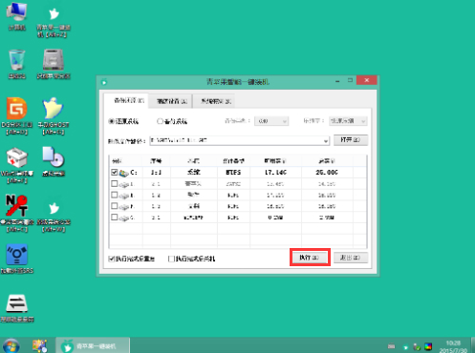The image size is (475, 353).
Task: Click the Windows drive icon in the C: row
Action: pos(123,173)
